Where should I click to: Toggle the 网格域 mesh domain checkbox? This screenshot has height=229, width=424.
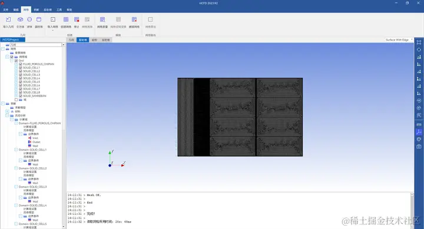(x=12, y=57)
